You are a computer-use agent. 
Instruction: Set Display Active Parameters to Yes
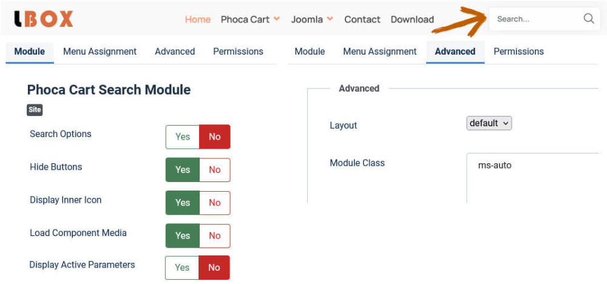182,268
